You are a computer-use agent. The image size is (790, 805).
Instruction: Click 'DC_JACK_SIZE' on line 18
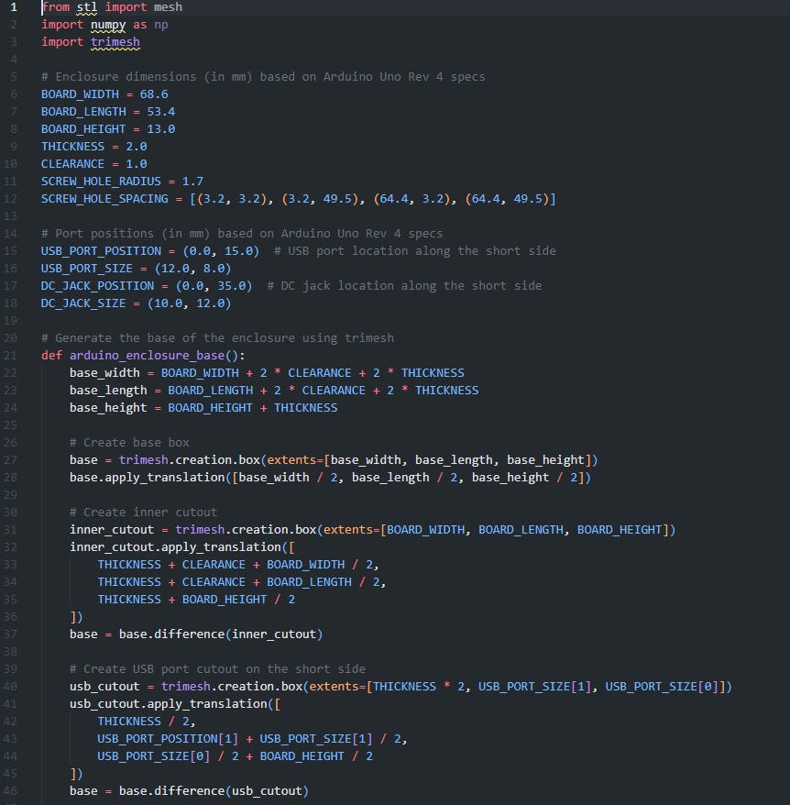click(83, 303)
